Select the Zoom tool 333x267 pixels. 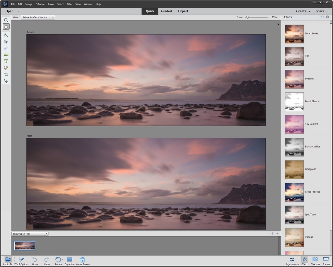coord(6,20)
